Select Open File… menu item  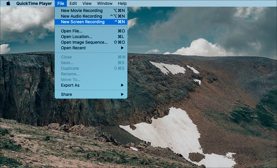[91, 31]
